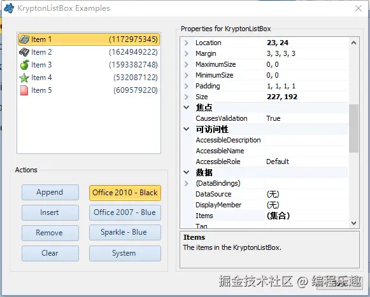Click the telephone icon beside Item 1
Screen dimensions: 370x297
point(24,39)
